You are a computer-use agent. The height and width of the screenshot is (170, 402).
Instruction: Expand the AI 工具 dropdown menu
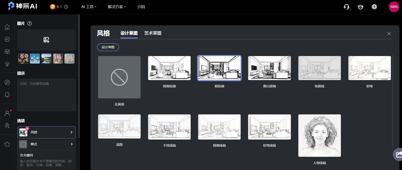[x=89, y=7]
